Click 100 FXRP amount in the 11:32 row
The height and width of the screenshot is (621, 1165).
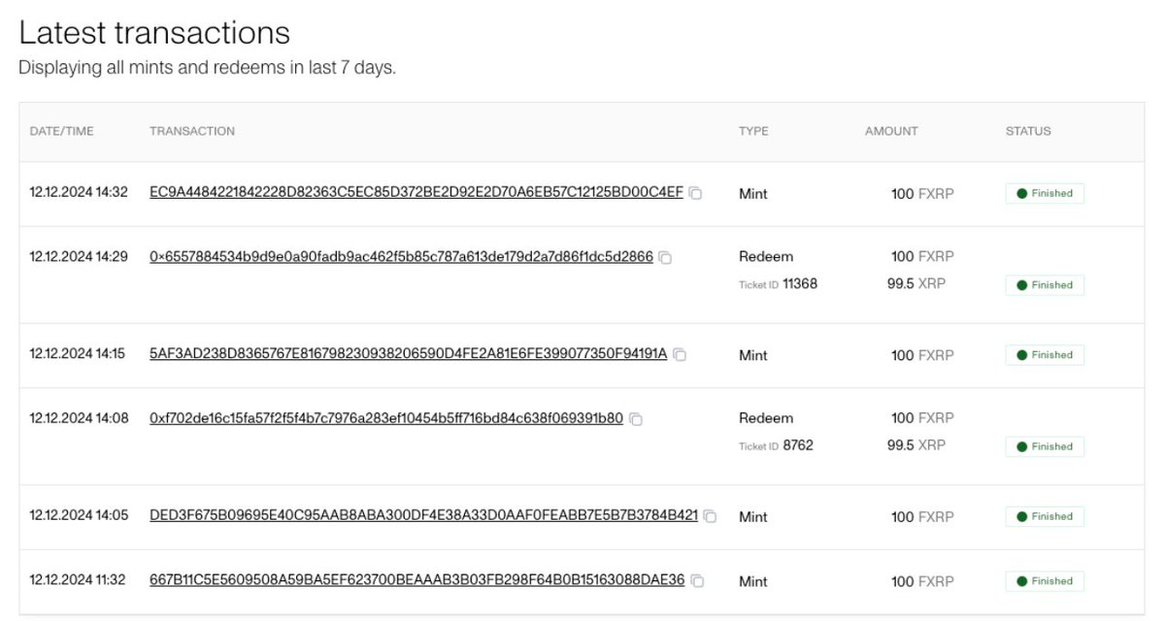click(x=922, y=581)
